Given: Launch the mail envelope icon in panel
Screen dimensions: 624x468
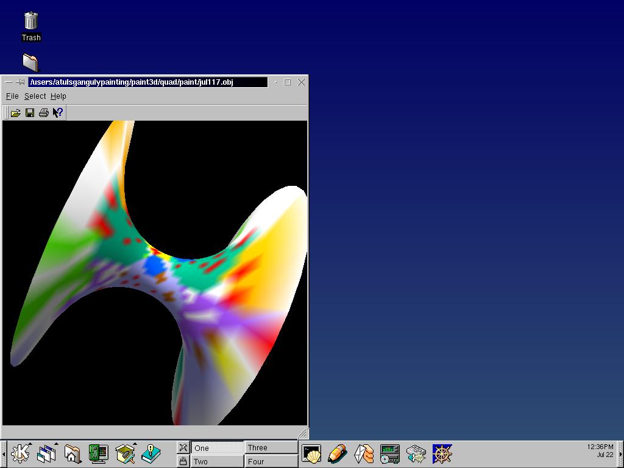Looking at the screenshot, I should (x=364, y=454).
